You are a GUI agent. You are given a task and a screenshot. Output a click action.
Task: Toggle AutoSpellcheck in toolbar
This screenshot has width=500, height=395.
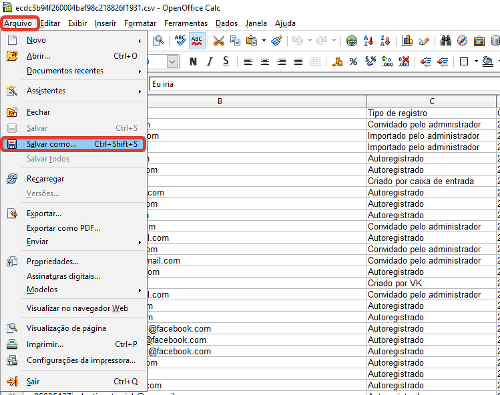(x=197, y=41)
